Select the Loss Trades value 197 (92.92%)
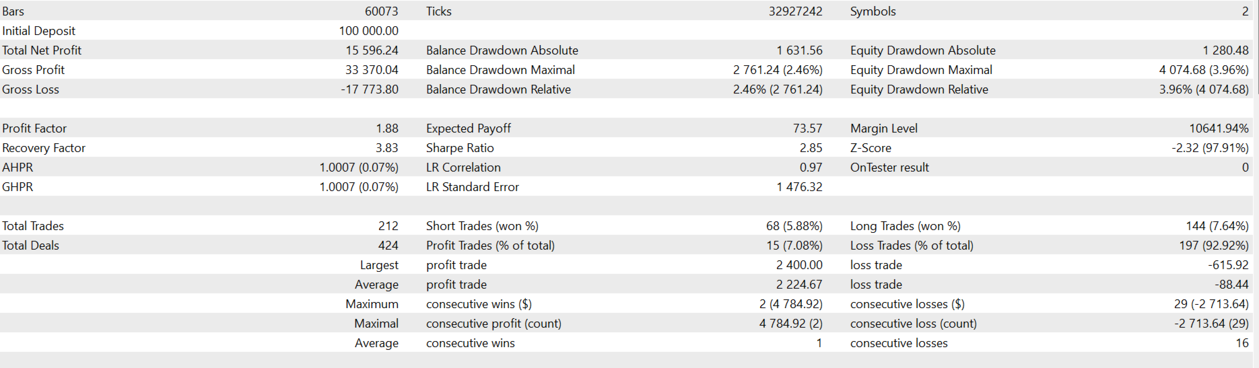 point(1213,246)
